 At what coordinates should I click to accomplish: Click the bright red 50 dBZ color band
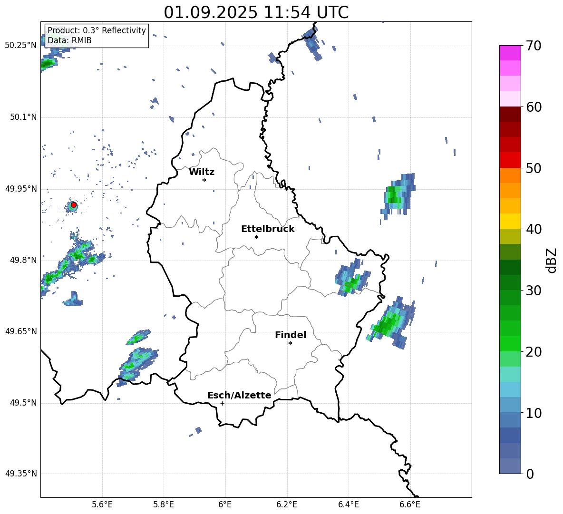[510, 160]
